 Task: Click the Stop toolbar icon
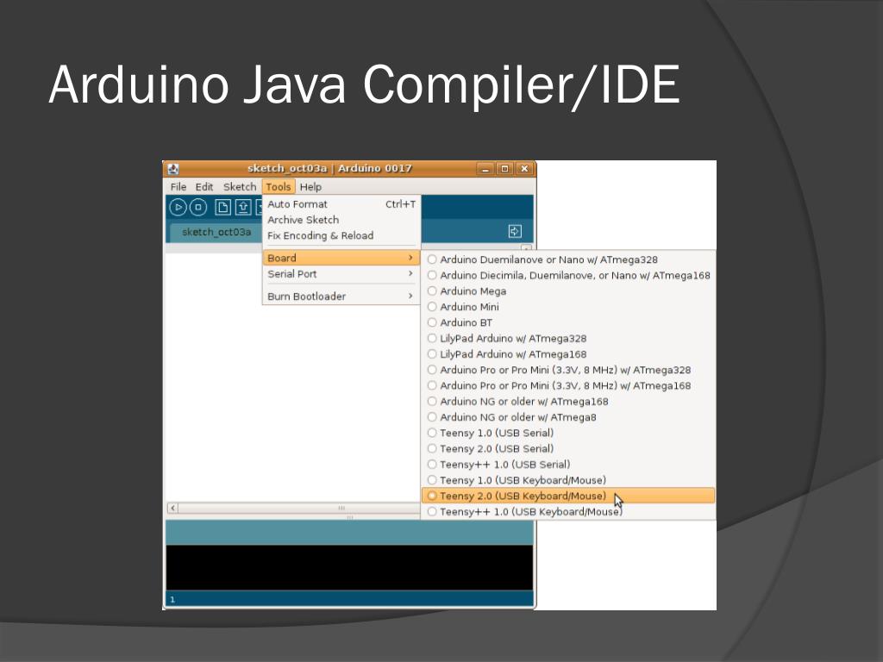tap(198, 207)
